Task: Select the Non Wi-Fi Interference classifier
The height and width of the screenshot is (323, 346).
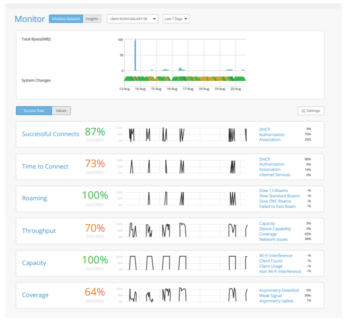Action: (280, 272)
